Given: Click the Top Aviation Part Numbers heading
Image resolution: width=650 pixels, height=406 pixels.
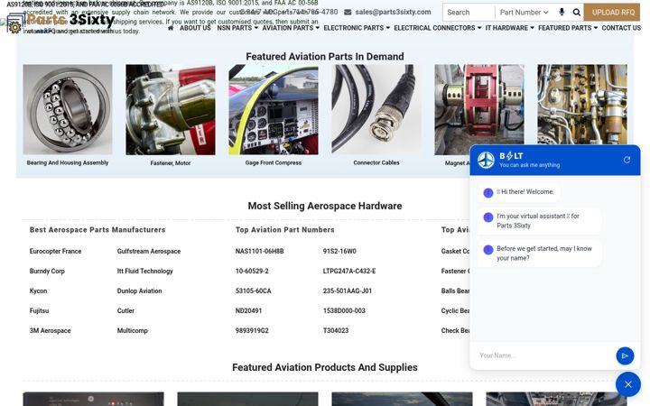Looking at the screenshot, I should (284, 229).
